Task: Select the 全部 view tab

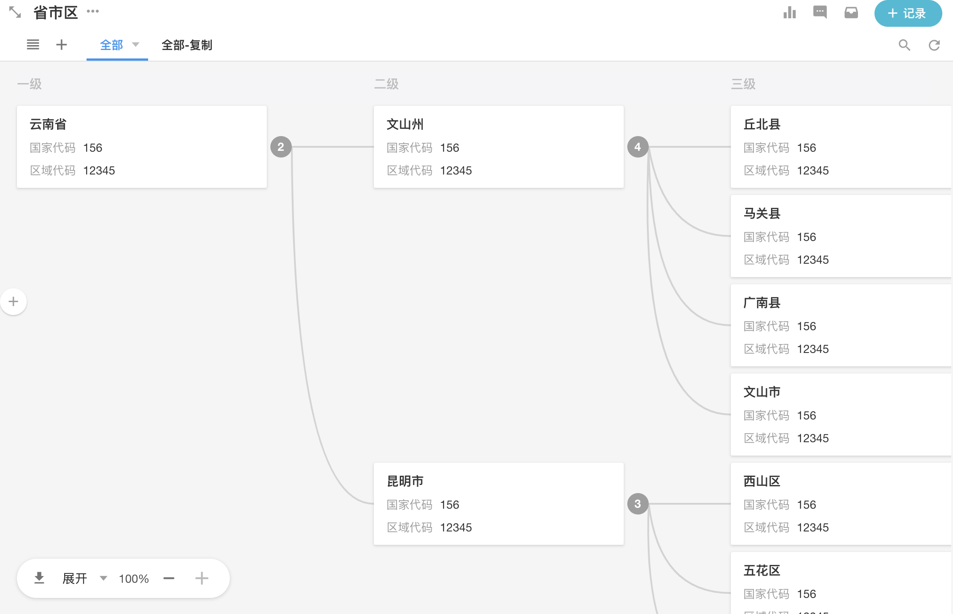Action: pyautogui.click(x=111, y=45)
